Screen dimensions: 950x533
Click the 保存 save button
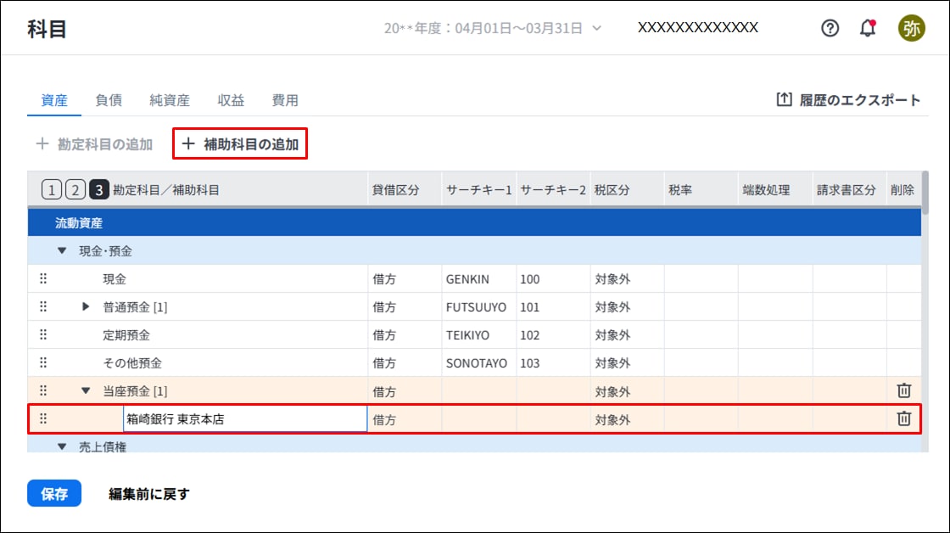click(54, 494)
